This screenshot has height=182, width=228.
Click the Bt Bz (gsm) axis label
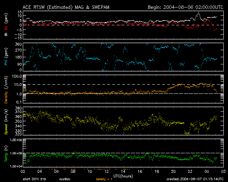point(6,25)
